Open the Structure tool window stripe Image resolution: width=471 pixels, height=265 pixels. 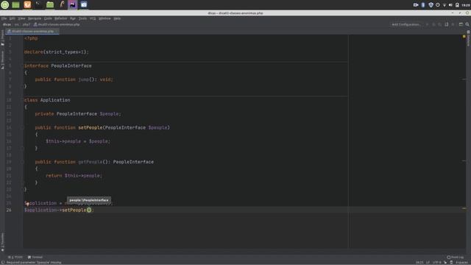click(x=2, y=60)
